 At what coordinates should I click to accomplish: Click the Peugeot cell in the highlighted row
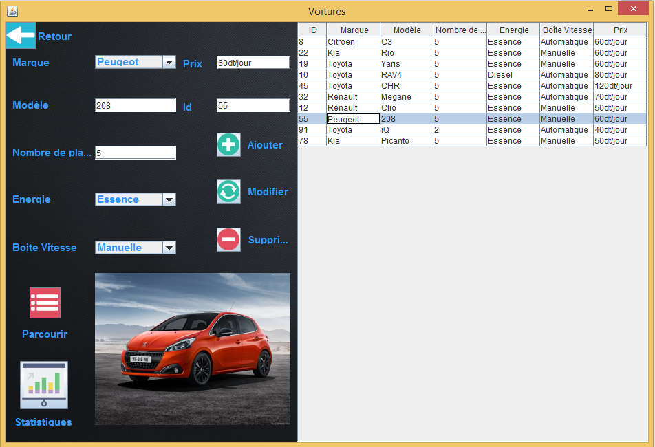click(x=354, y=119)
